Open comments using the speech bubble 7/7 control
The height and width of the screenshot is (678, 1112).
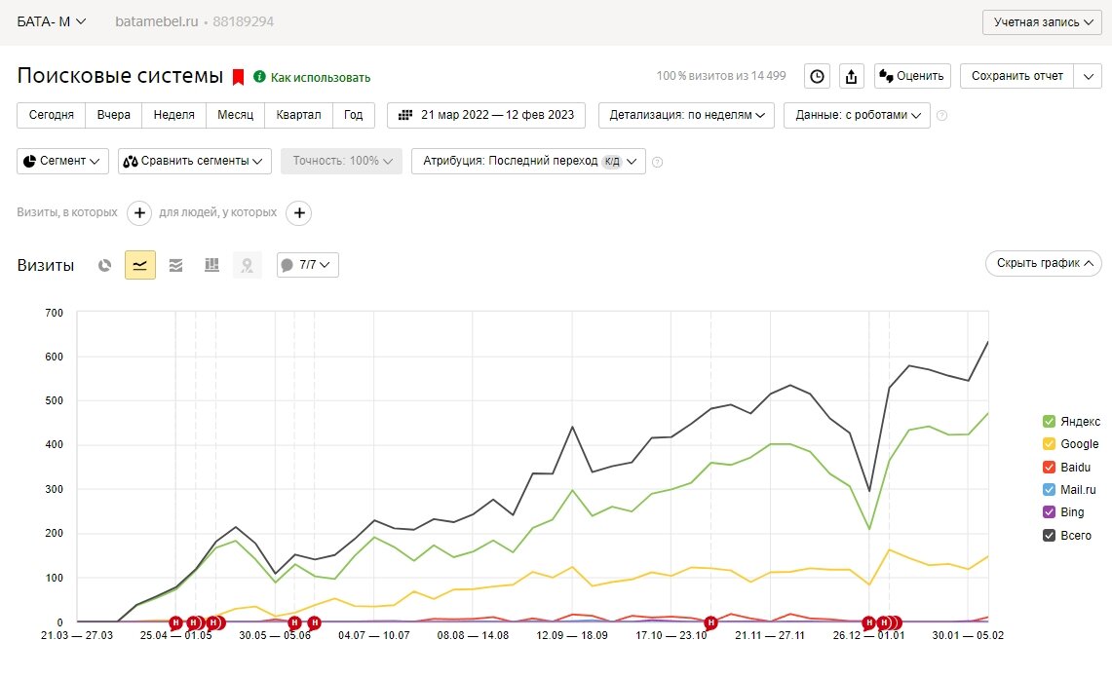coord(307,264)
